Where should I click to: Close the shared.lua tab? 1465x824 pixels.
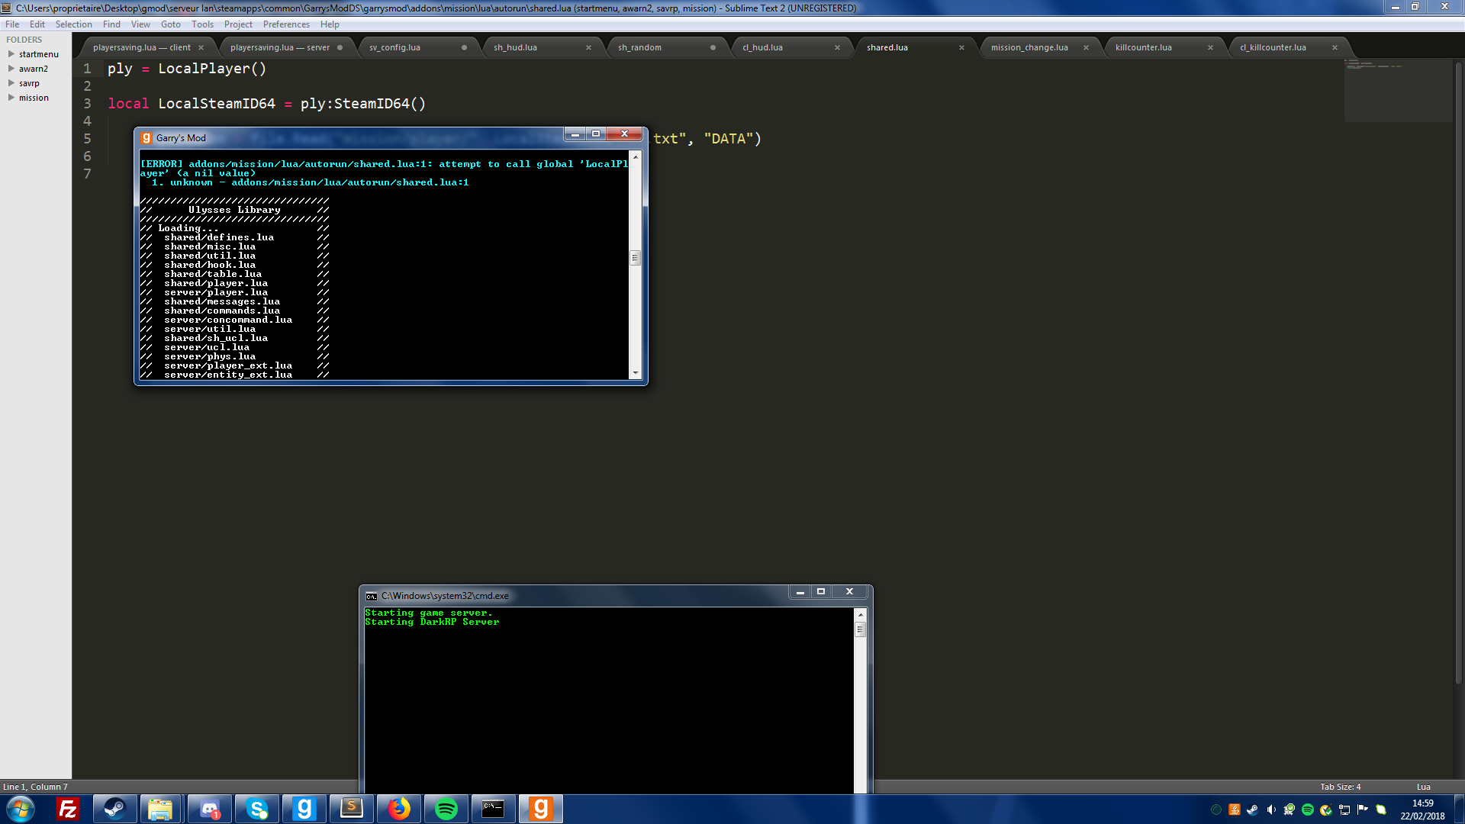pos(961,47)
